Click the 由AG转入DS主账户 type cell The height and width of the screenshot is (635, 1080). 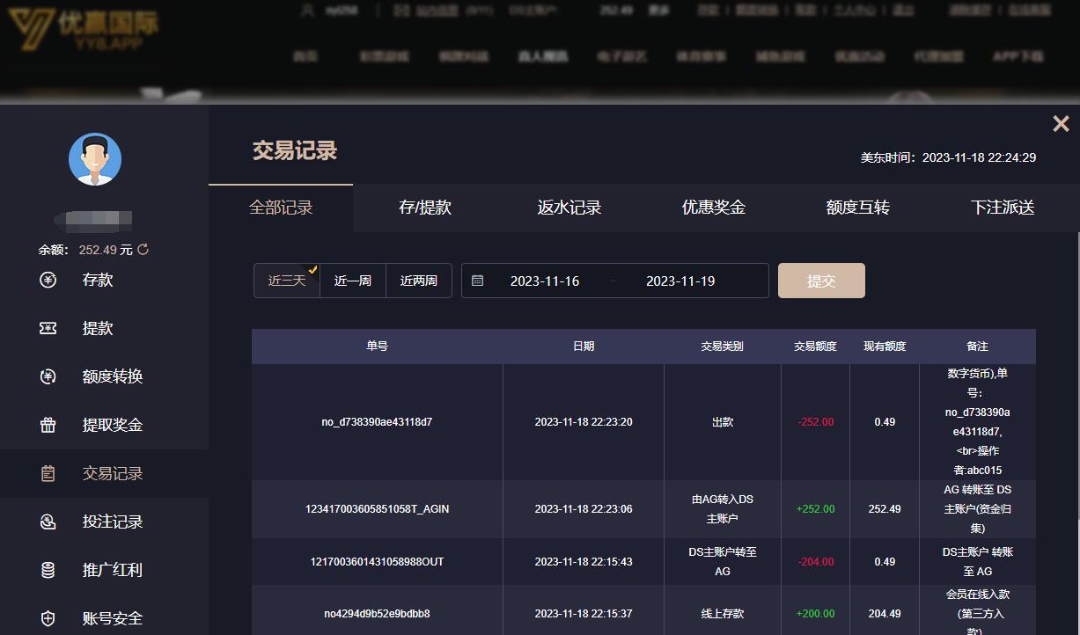pyautogui.click(x=723, y=509)
